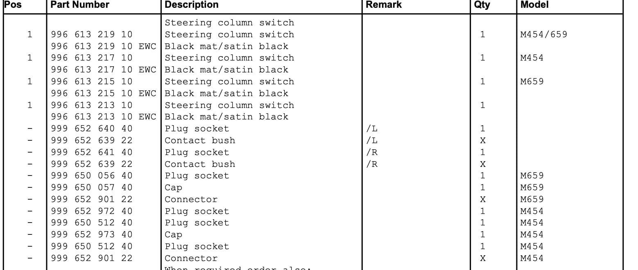Click part number 996 613 213 10 EWC
638x270 pixels.
click(104, 117)
